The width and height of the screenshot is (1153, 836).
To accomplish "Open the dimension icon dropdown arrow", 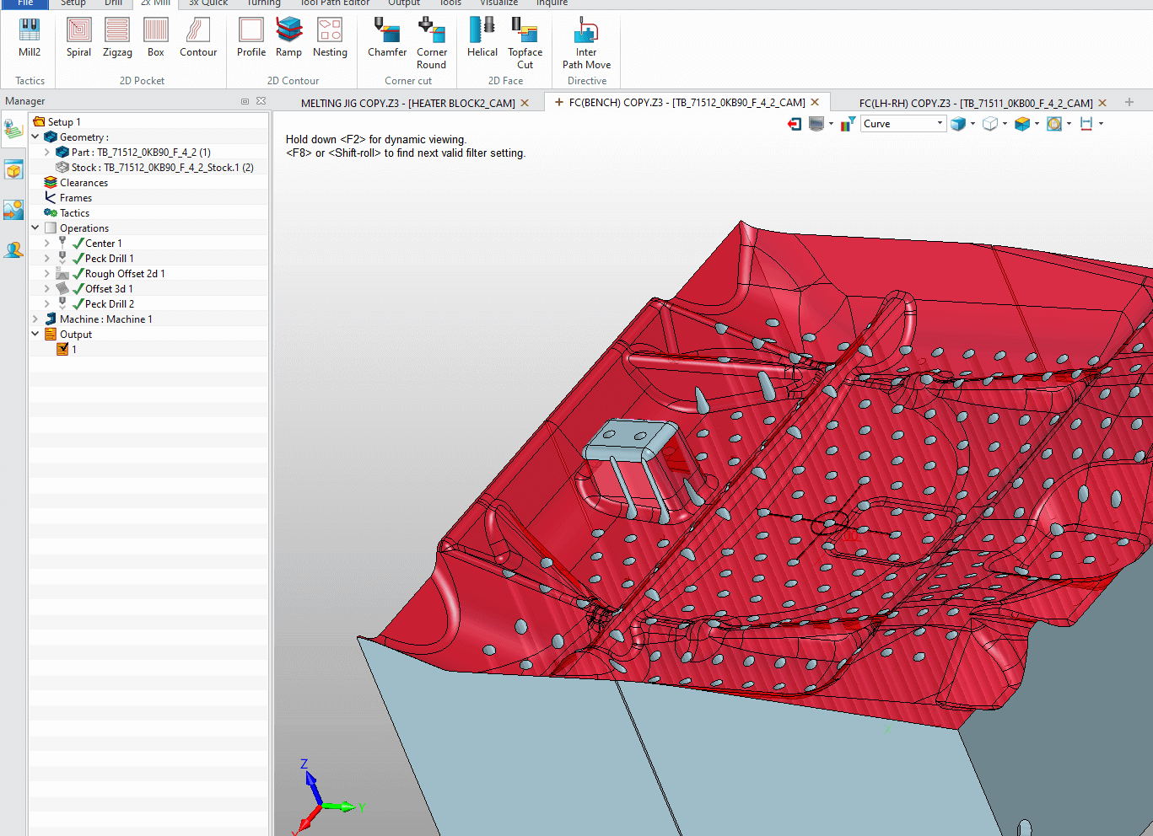I will 1101,124.
